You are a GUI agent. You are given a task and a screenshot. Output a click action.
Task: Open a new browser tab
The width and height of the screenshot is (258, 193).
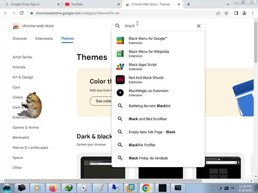point(188,4)
